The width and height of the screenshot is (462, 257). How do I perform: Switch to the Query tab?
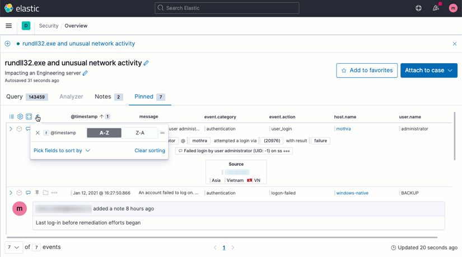point(26,97)
